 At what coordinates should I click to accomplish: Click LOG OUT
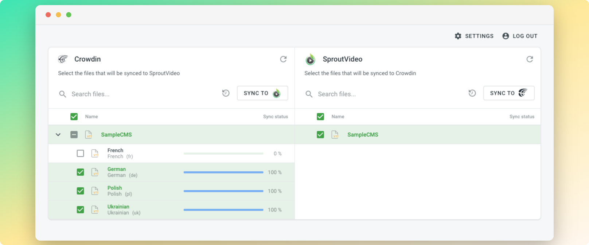point(520,36)
